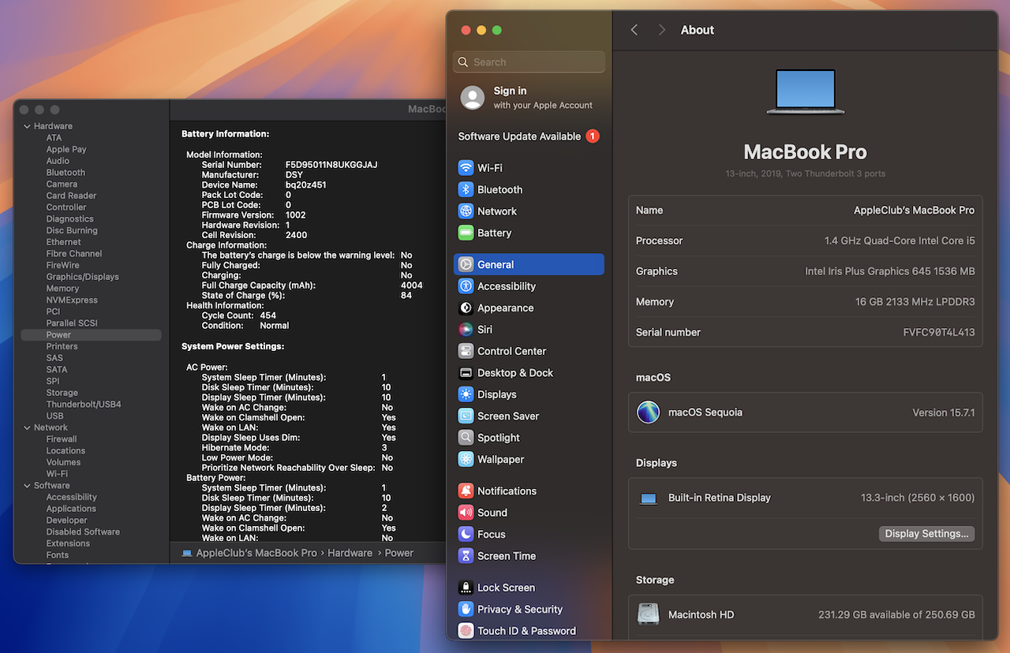The width and height of the screenshot is (1010, 653).
Task: Collapse the Hardware tree section
Action: point(27,126)
